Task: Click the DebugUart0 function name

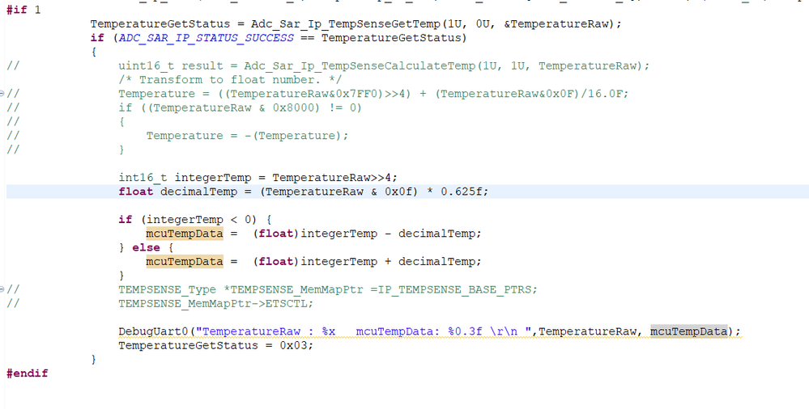Action: tap(153, 331)
